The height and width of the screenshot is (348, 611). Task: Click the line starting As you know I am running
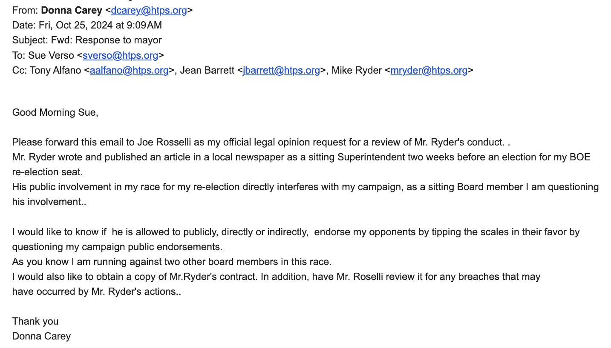coord(172,262)
